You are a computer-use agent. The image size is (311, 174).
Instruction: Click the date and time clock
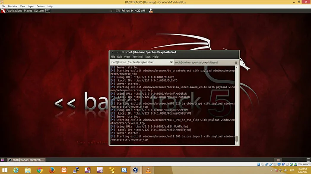[133, 11]
